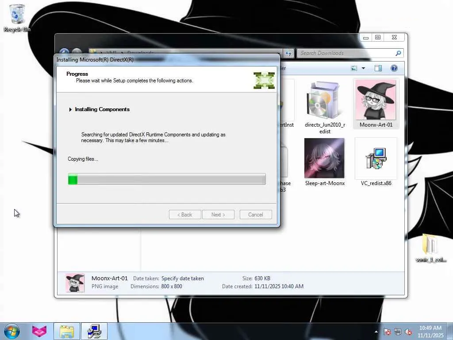This screenshot has height=340, width=453.
Task: Click the DirectX logo in setup header
Action: click(x=264, y=81)
